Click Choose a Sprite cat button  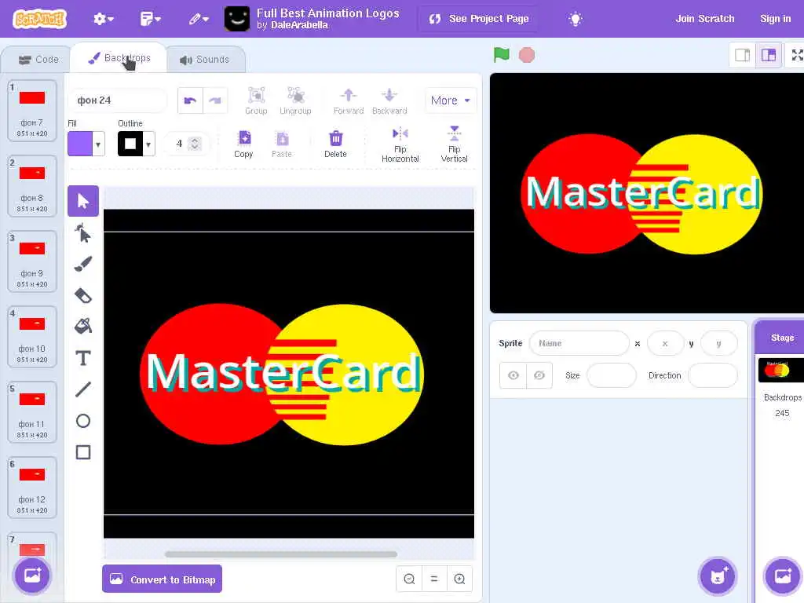point(717,576)
